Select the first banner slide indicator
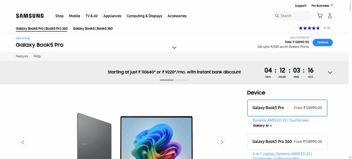 tap(167, 80)
